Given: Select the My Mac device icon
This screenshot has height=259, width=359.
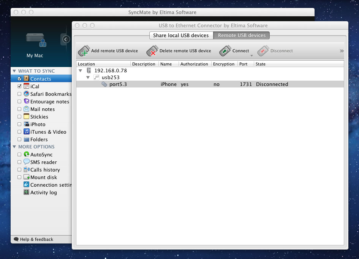Looking at the screenshot, I should [36, 40].
